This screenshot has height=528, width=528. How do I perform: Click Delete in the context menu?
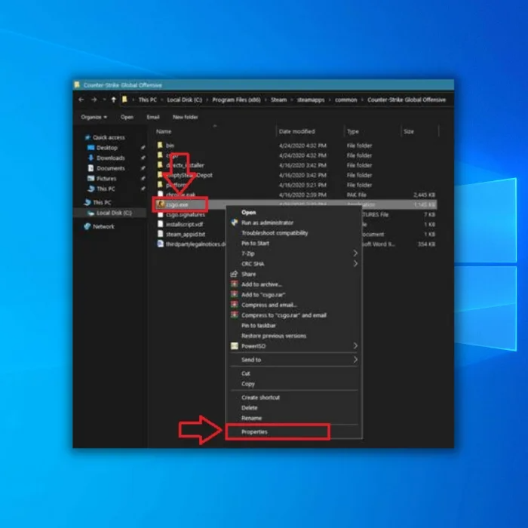tap(249, 408)
